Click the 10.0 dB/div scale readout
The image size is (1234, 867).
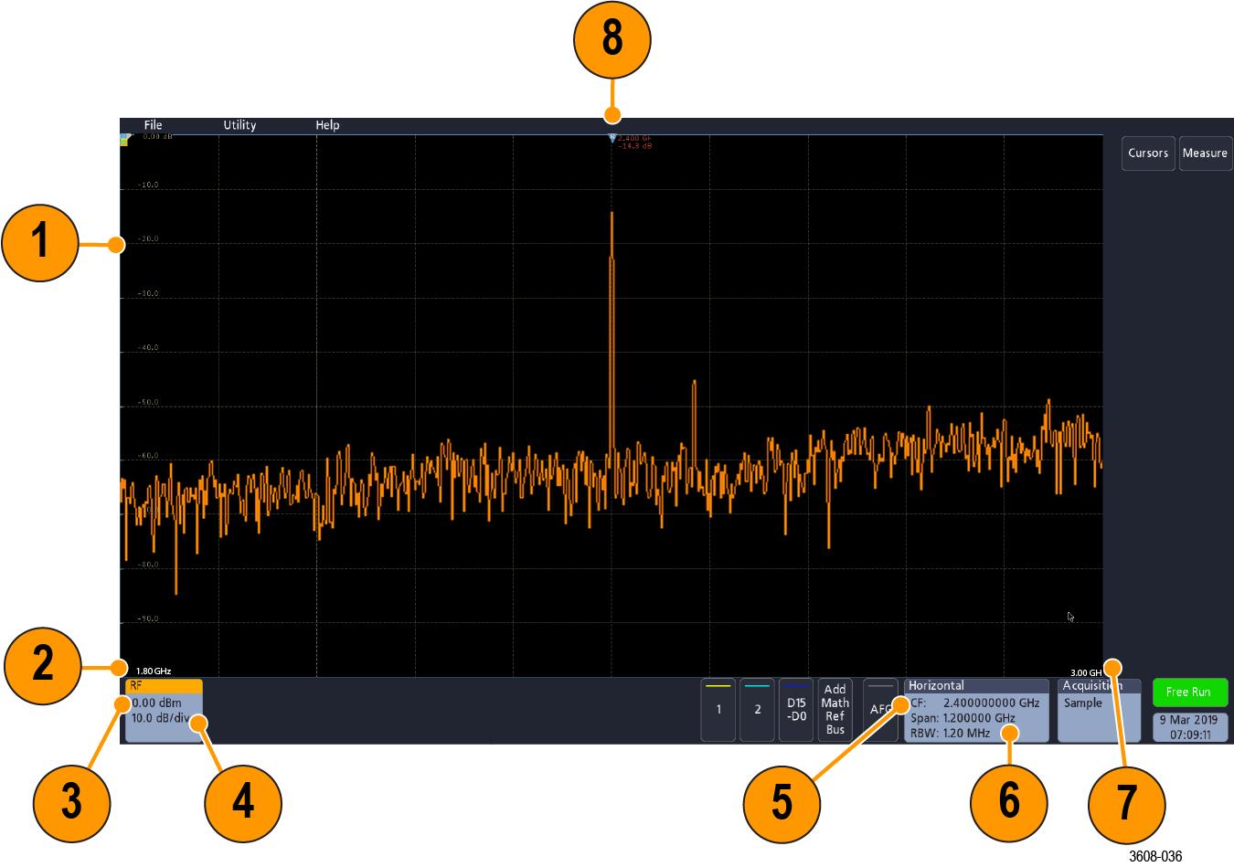pos(160,718)
